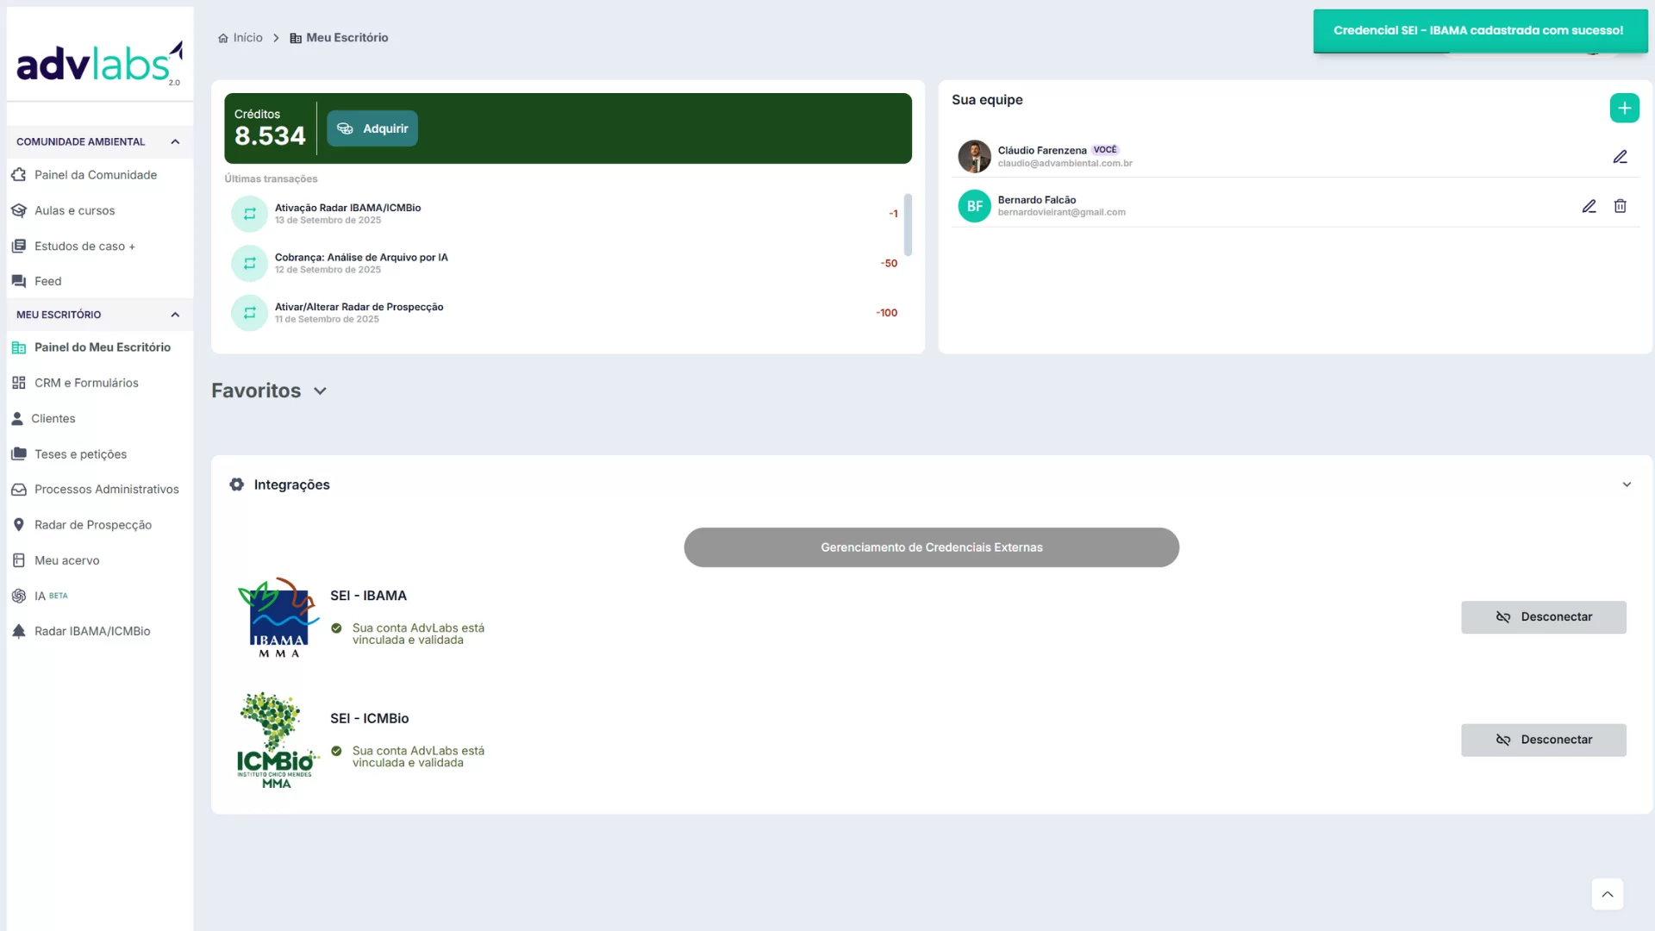1655x931 pixels.
Task: Open IA Beta in the sidebar
Action: tap(40, 596)
